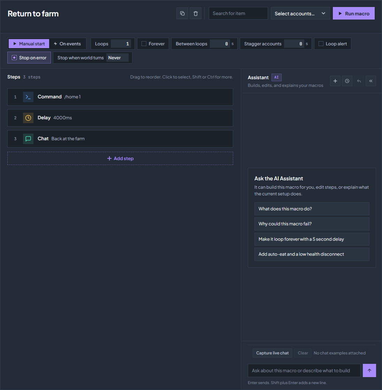This screenshot has width=382, height=390.
Task: Collapse the Assistant panel
Action: (371, 81)
